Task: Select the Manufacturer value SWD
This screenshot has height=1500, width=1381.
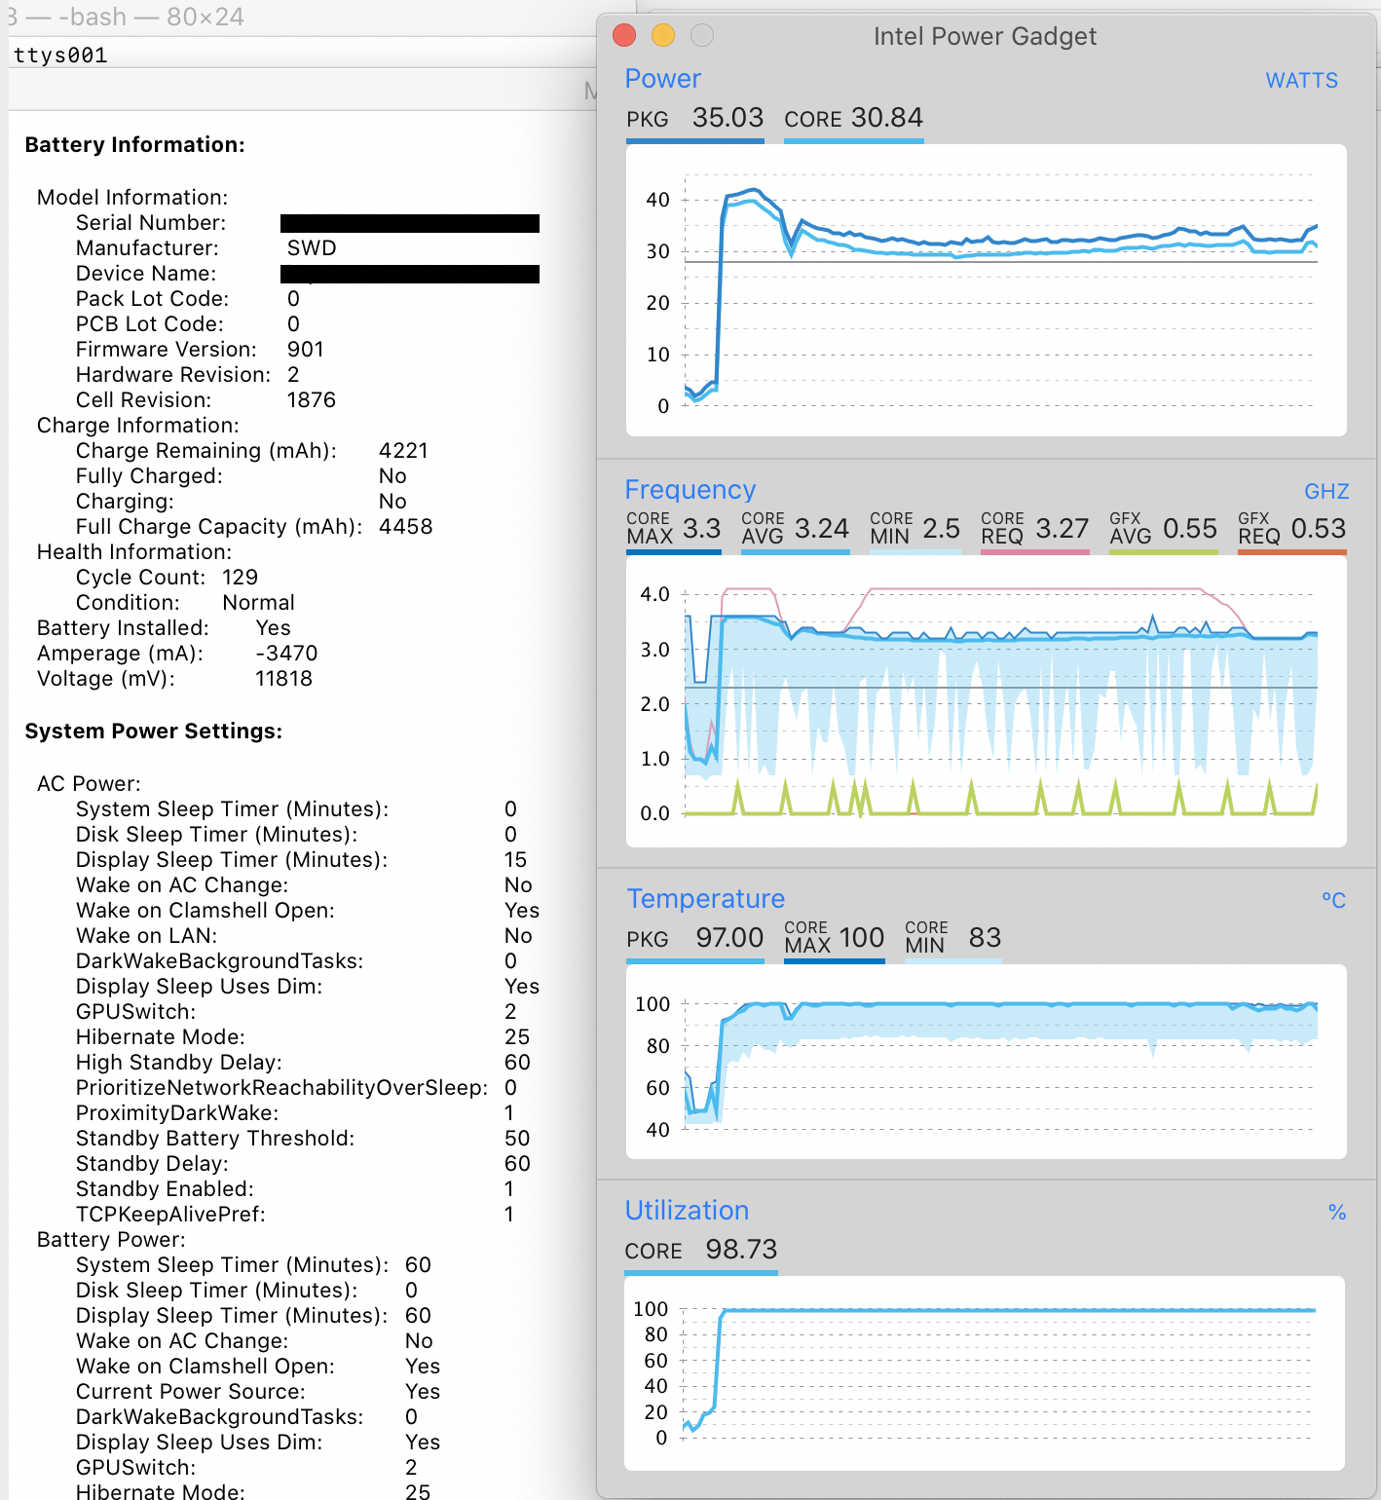Action: click(312, 248)
